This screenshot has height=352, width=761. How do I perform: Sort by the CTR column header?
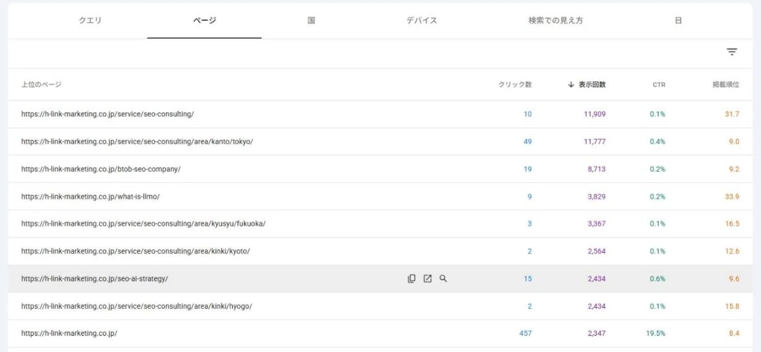[x=659, y=84]
